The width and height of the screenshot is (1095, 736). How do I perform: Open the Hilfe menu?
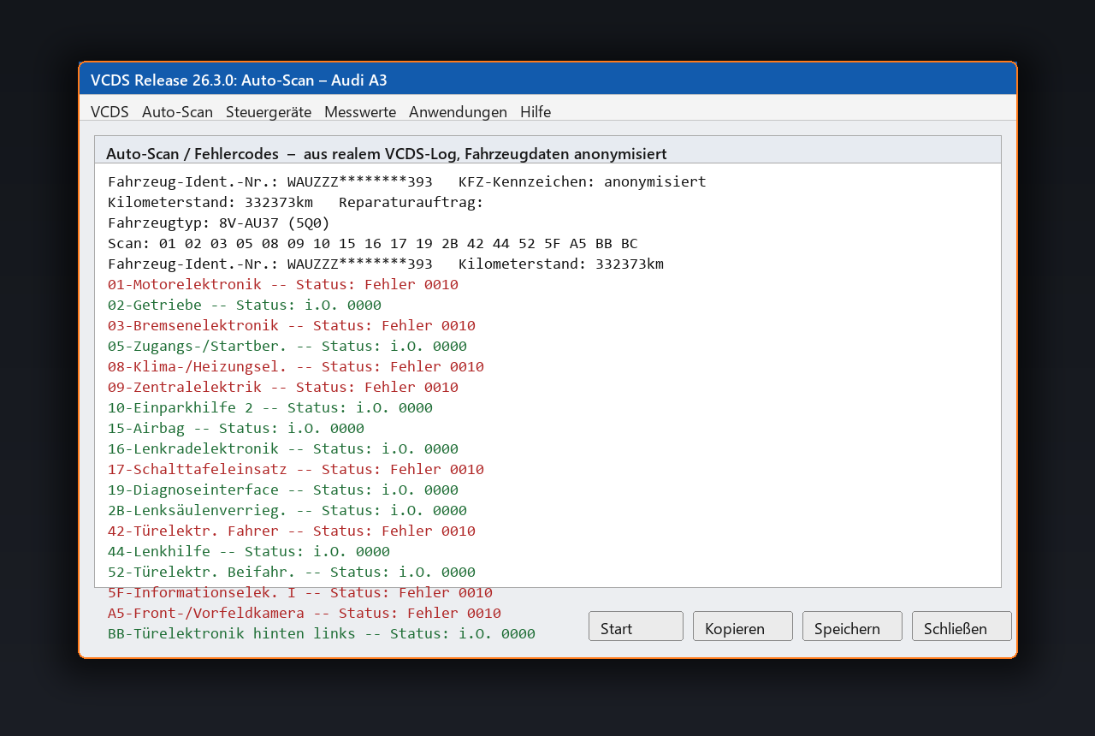(536, 112)
